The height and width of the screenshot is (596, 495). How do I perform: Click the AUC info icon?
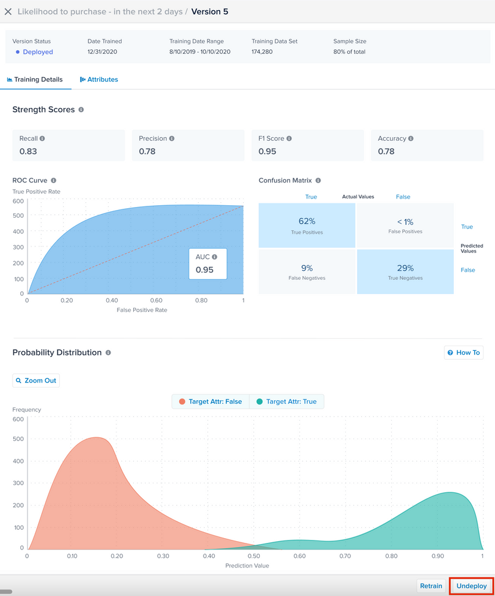coord(214,257)
